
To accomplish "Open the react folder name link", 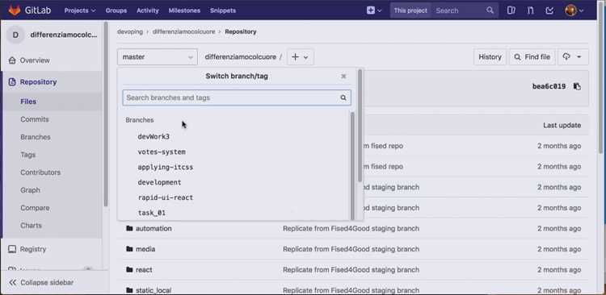I will pyautogui.click(x=144, y=270).
